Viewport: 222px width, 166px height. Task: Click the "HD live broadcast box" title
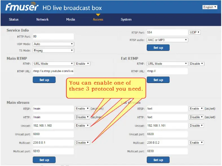point(72,8)
